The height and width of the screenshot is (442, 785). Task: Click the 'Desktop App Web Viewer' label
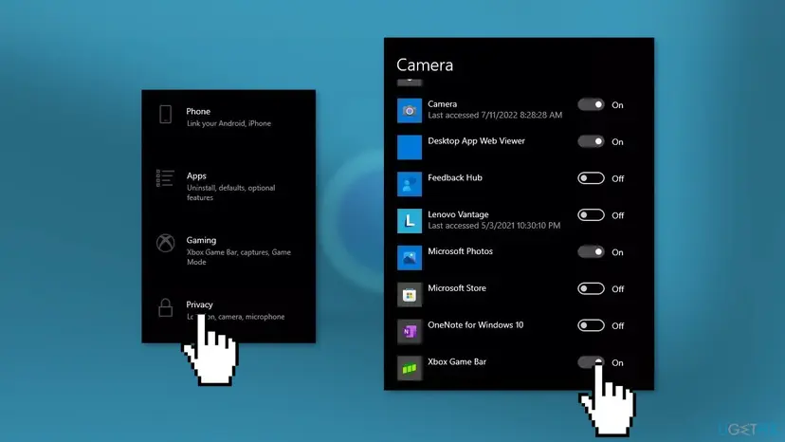click(476, 140)
